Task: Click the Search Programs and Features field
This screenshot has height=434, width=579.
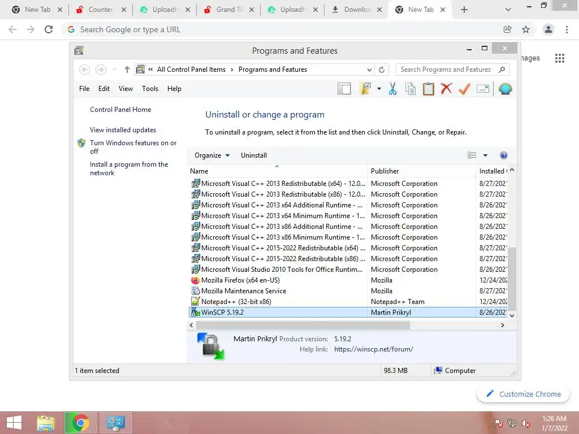Action: click(452, 70)
